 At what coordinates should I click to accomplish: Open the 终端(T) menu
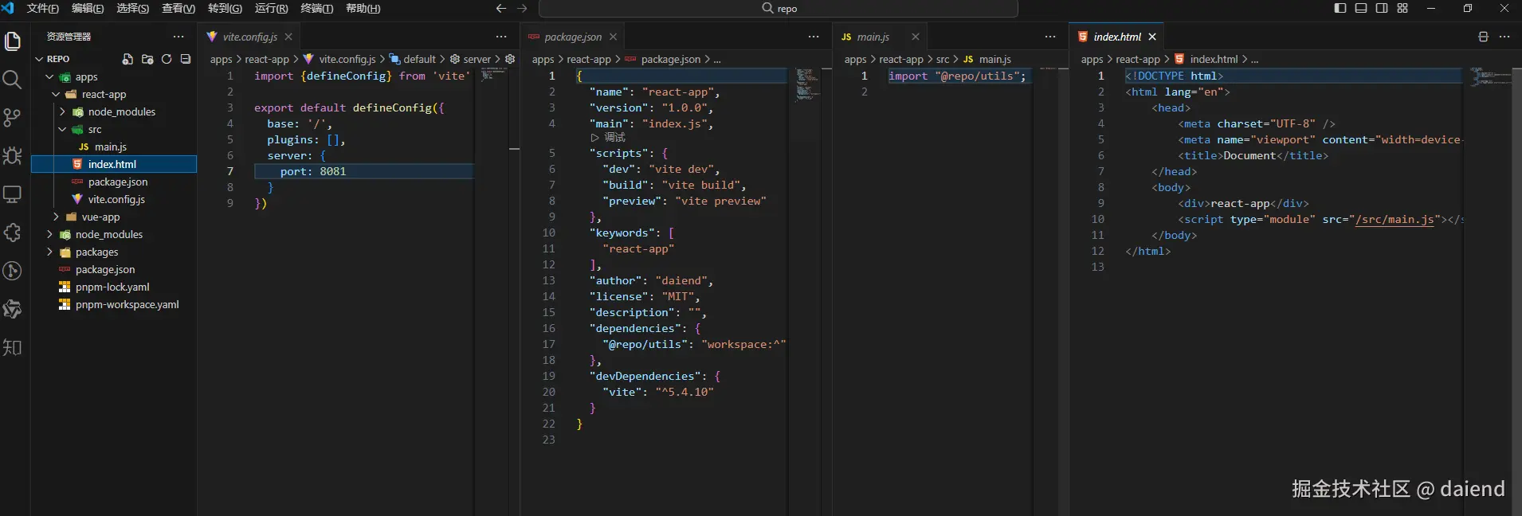316,8
